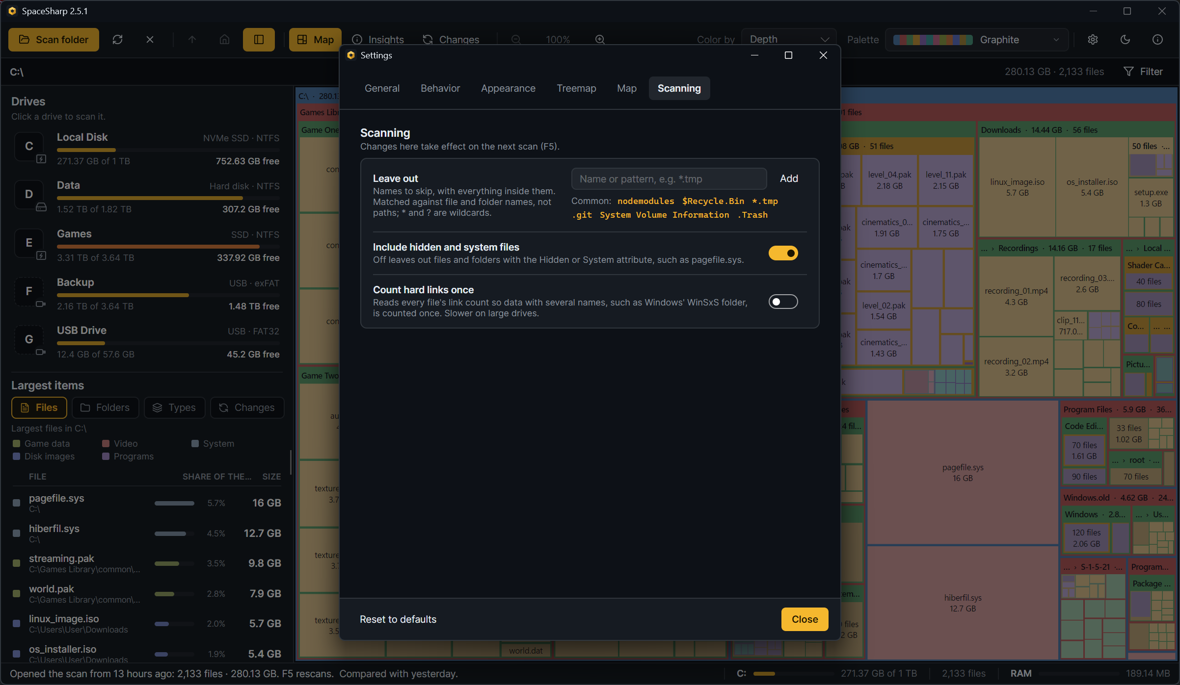Click the zoom out magnifier icon

coord(516,40)
